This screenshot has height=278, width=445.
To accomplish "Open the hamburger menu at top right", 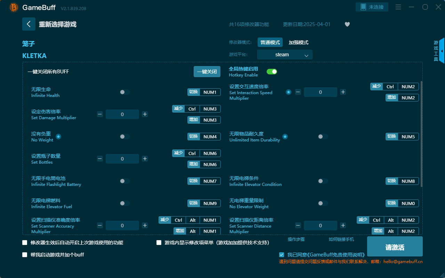I will point(398,7).
